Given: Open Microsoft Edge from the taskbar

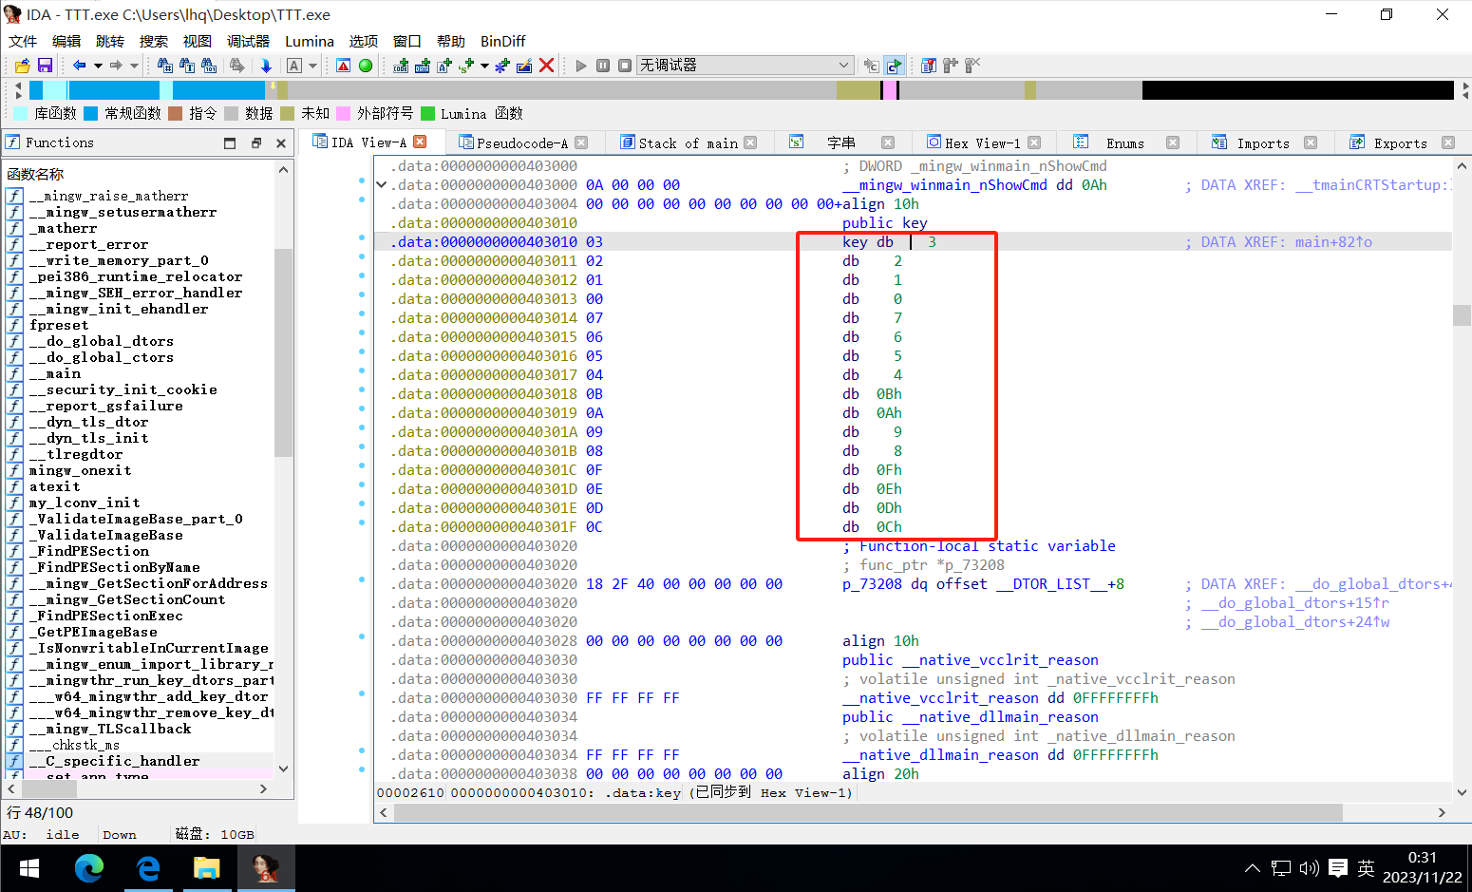Looking at the screenshot, I should (x=89, y=868).
